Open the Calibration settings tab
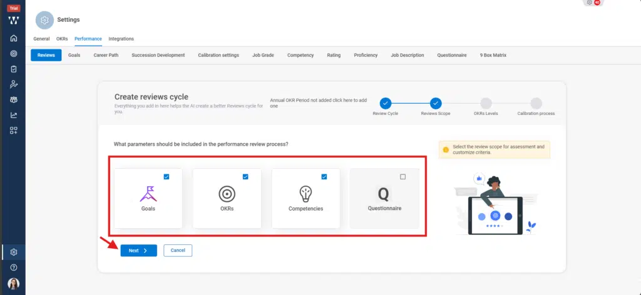Viewport: 641px width, 295px height. [218, 55]
